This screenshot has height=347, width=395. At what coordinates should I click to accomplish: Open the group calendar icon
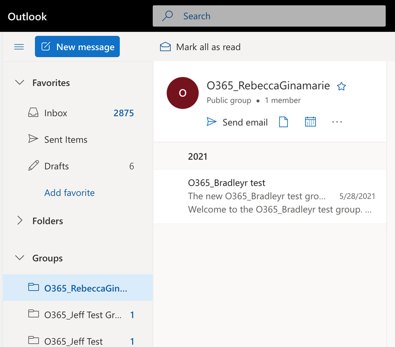click(310, 122)
